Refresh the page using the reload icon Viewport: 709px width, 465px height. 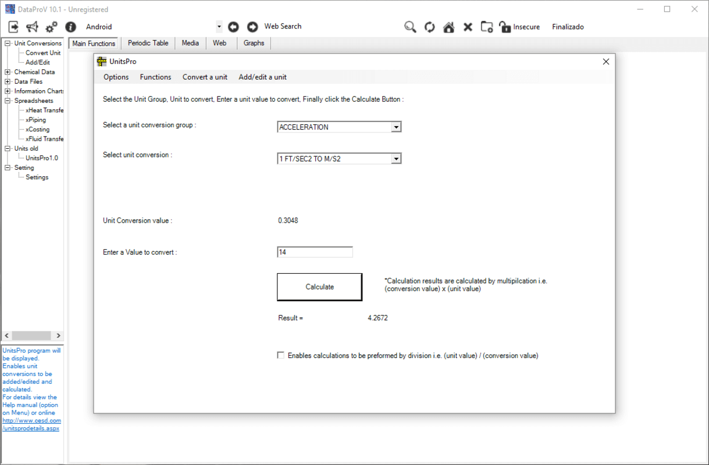coord(430,27)
